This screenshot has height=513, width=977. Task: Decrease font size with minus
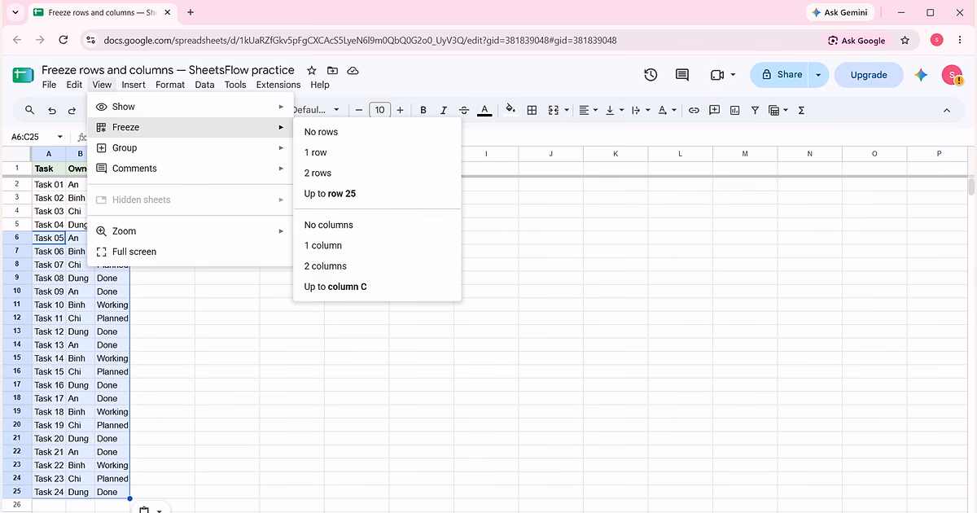359,110
